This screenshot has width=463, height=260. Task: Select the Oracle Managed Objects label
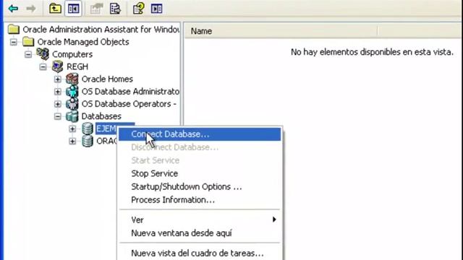(x=83, y=42)
